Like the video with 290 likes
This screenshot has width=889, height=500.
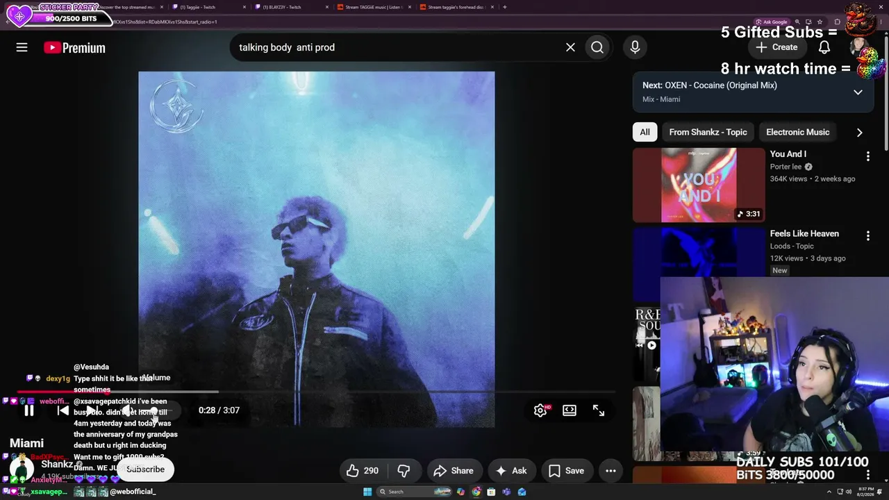(x=363, y=471)
